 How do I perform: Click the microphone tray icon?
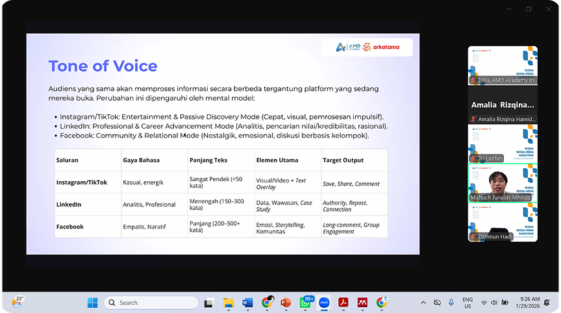point(451,303)
